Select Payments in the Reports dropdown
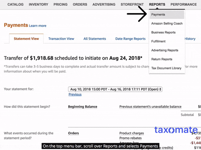 click(x=167, y=15)
